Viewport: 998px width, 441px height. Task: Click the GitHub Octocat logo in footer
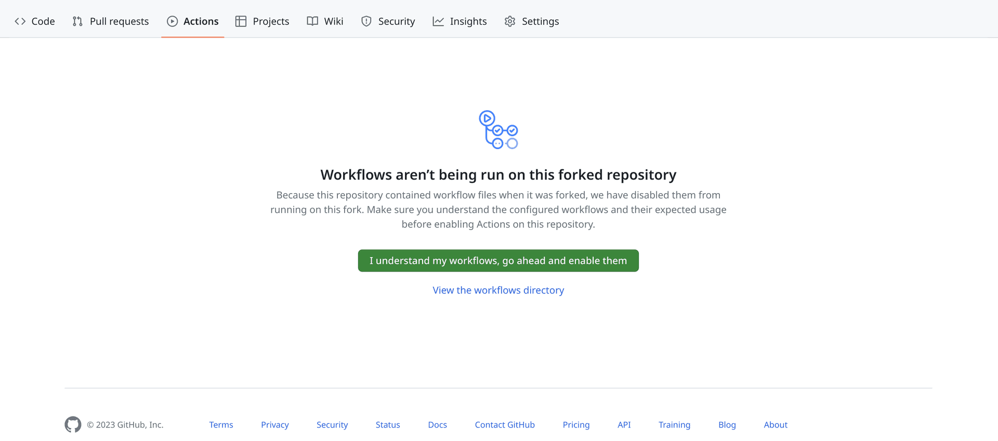click(x=73, y=424)
